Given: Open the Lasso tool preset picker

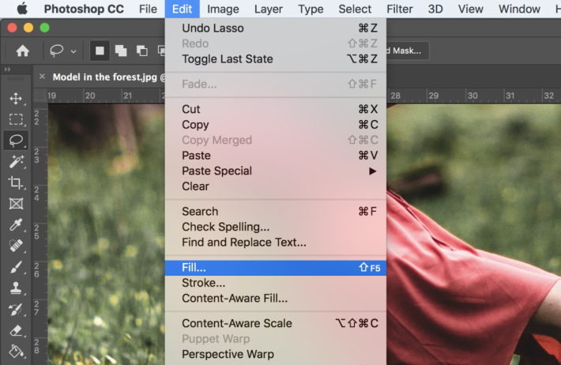Looking at the screenshot, I should coord(73,51).
